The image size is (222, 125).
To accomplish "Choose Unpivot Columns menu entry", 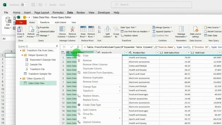I will pos(92,122).
